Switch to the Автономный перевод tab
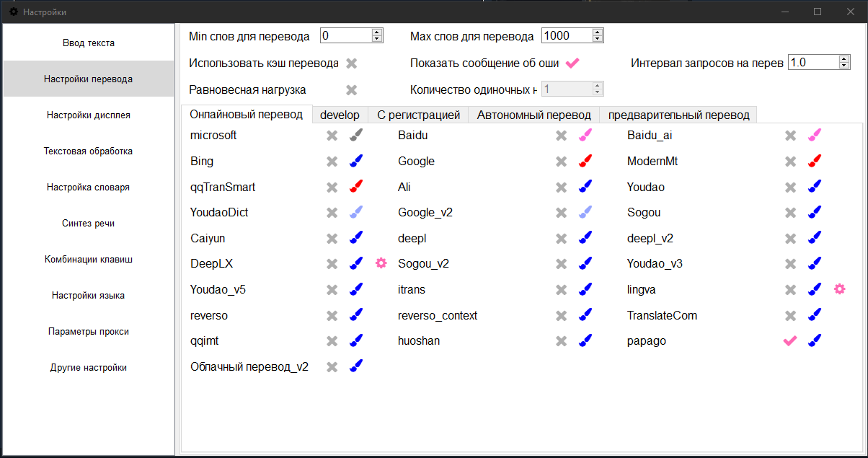Screen dimensions: 868x458 [533, 115]
